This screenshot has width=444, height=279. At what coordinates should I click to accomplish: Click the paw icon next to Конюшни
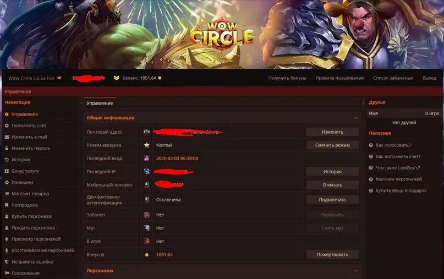coord(7,182)
